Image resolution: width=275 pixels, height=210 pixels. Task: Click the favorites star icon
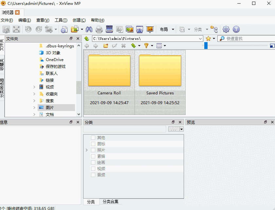[209, 38]
